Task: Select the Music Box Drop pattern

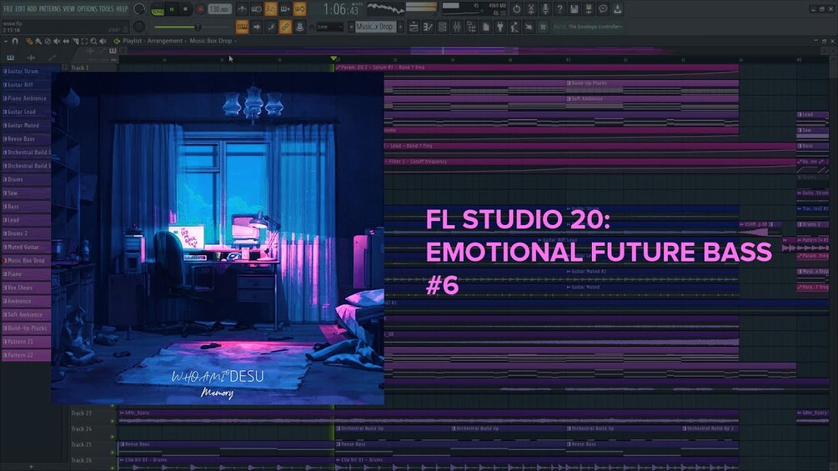Action: (26, 261)
